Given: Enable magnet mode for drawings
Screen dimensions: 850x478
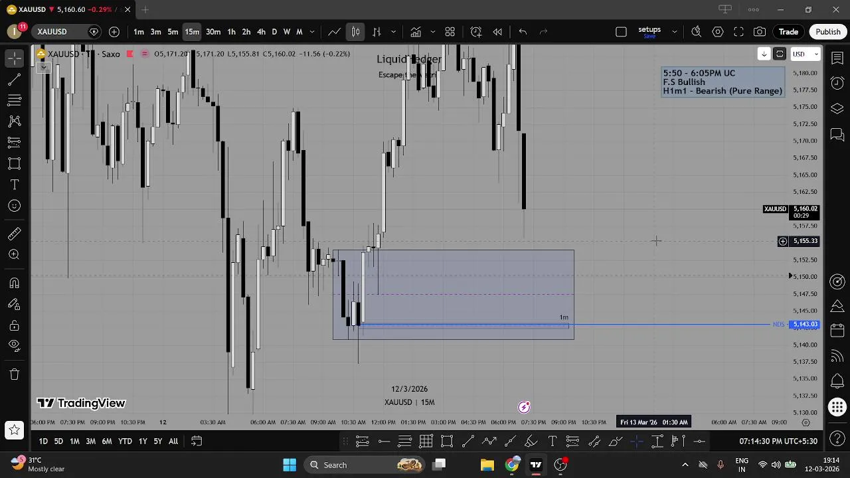Looking at the screenshot, I should (x=14, y=283).
